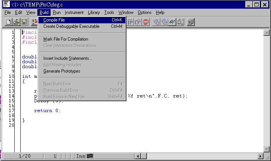Click the horizontal scrollbar right arrow

pyautogui.click(x=260, y=156)
